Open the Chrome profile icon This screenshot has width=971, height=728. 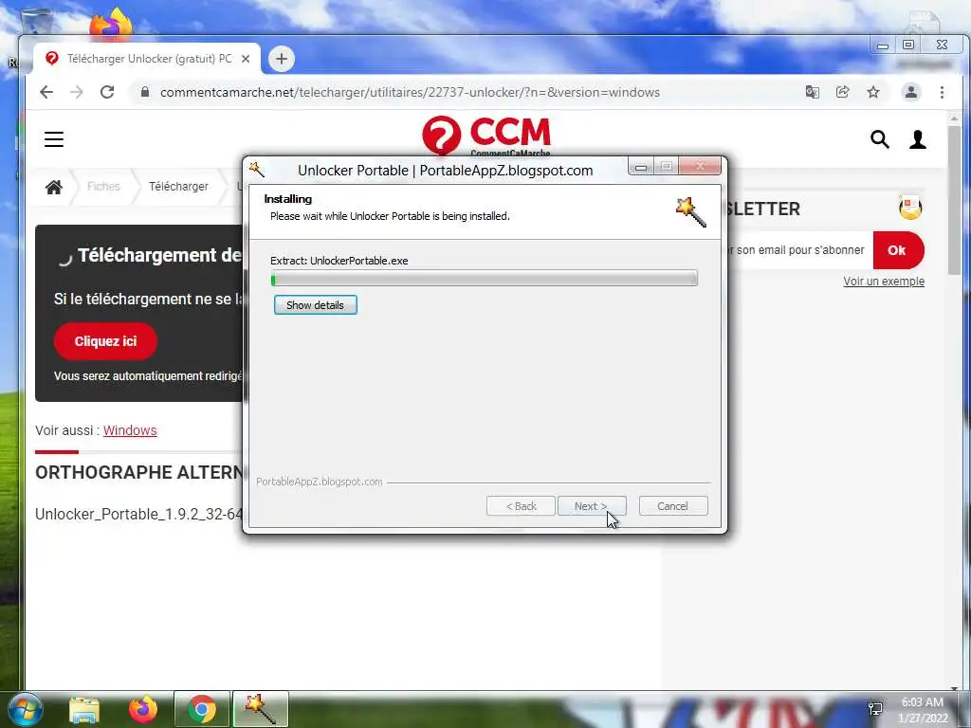click(911, 92)
